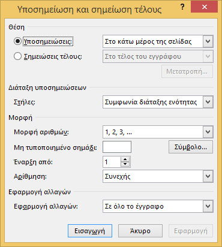Click the Άκυρο cancel button

click(x=140, y=231)
